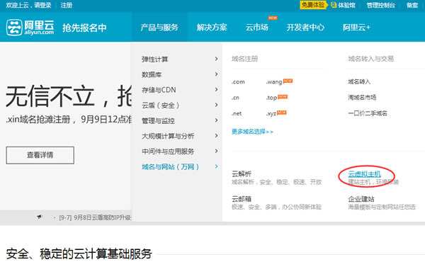425x262 pixels.
Task: Click the Aliyun logo
Action: (30, 28)
